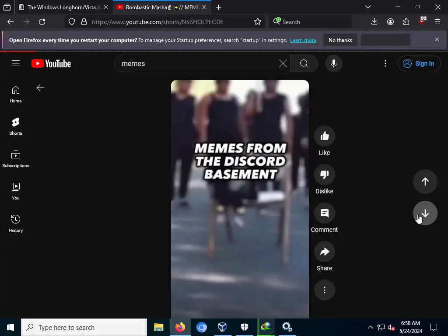Open Windows Security shield in taskbar
Image resolution: width=448 pixels, height=336 pixels.
(244, 327)
